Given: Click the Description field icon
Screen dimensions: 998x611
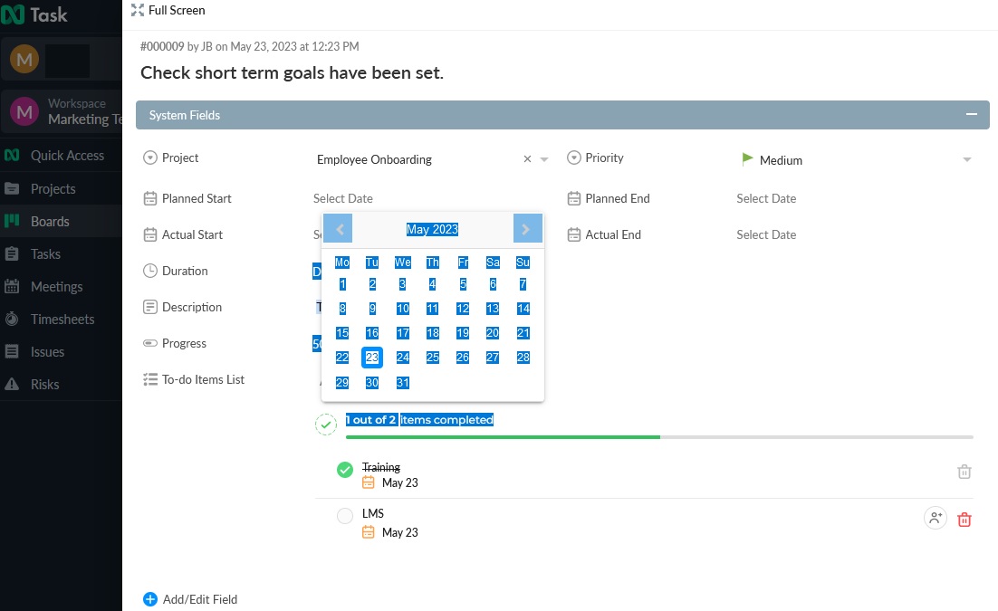Looking at the screenshot, I should coord(150,307).
